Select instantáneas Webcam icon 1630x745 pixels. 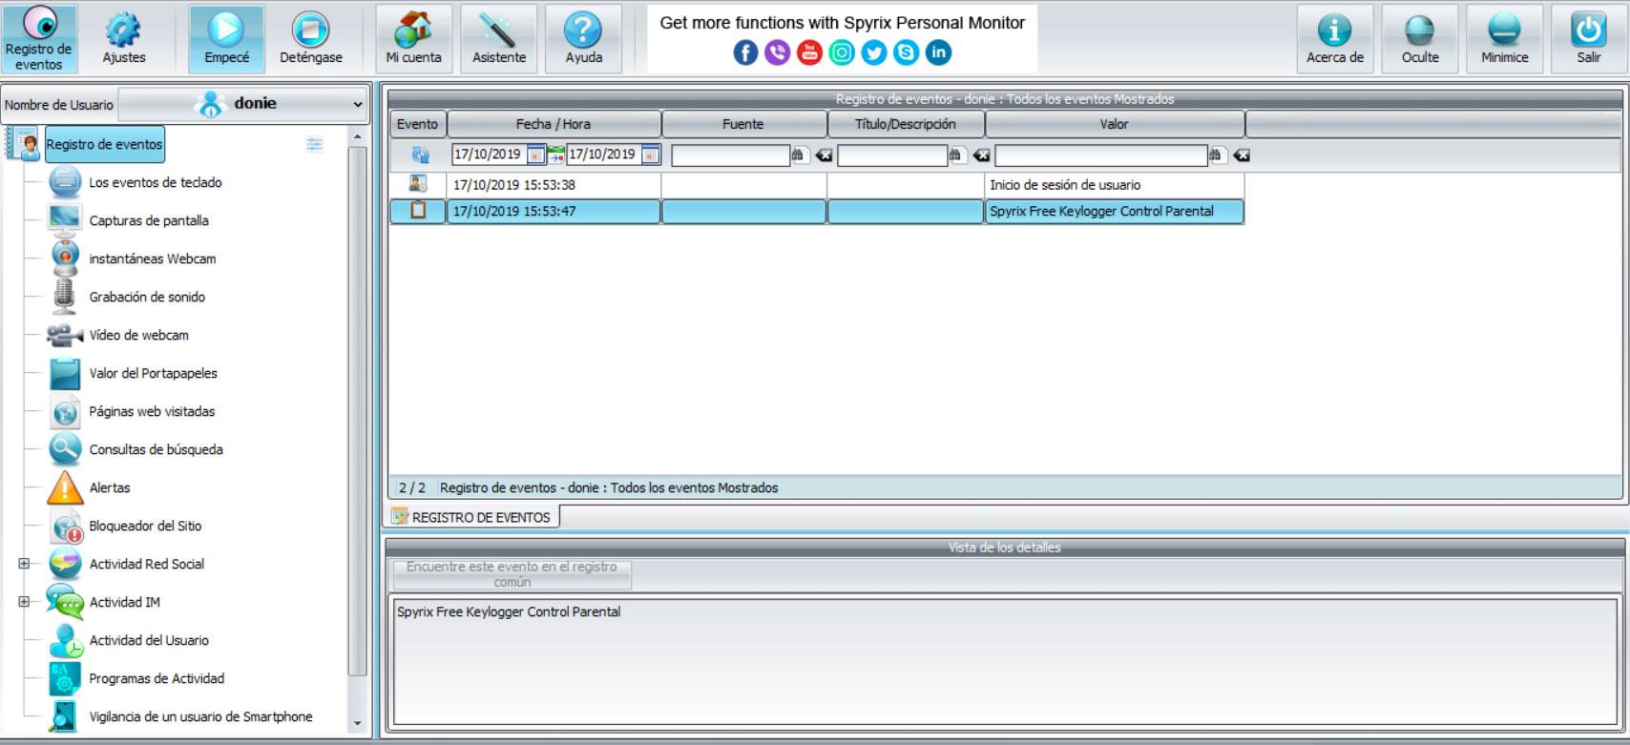point(65,259)
